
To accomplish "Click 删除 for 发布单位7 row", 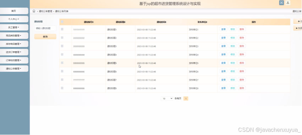I will (242, 80).
